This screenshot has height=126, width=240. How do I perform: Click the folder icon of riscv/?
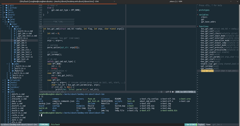coord(9,85)
